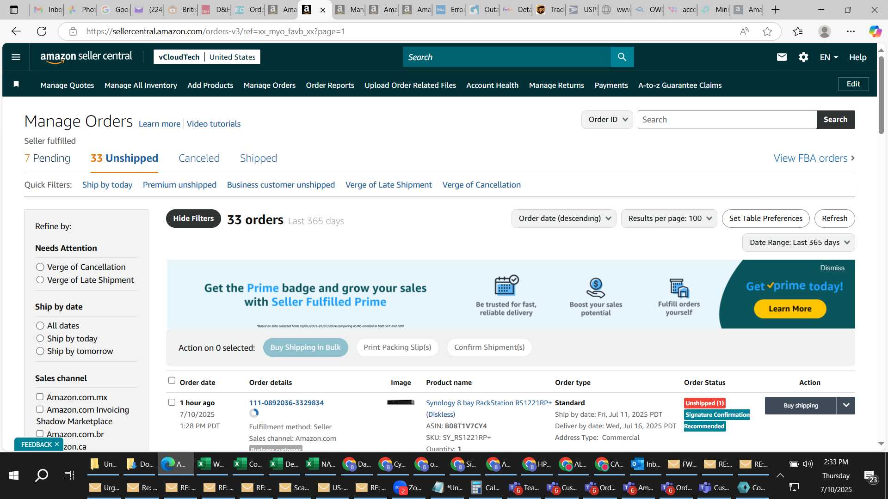Open Manage All Inventory menu item
This screenshot has width=888, height=499.
(141, 85)
